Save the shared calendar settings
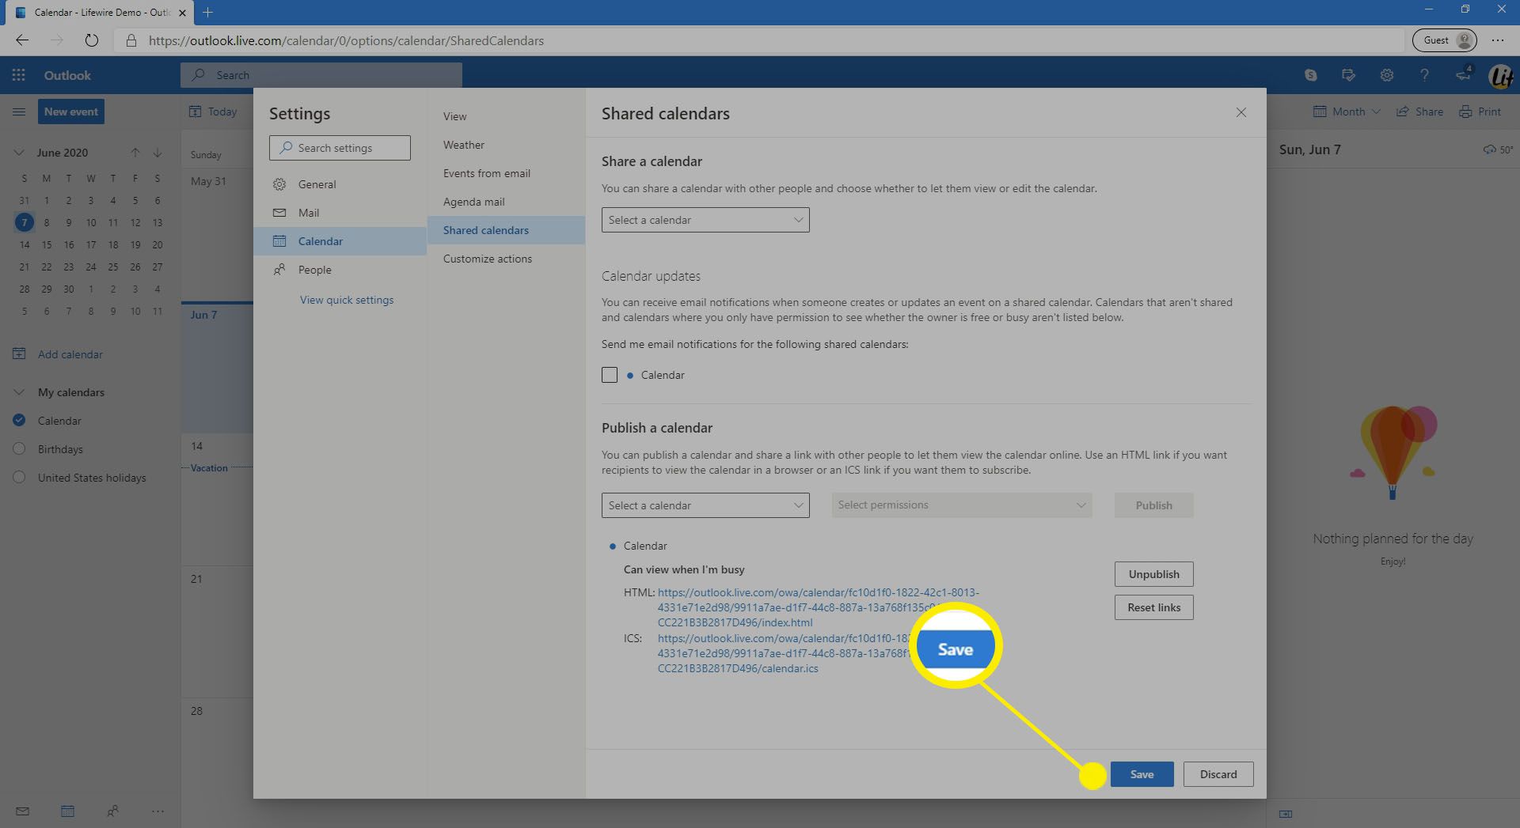This screenshot has height=828, width=1520. (1142, 774)
